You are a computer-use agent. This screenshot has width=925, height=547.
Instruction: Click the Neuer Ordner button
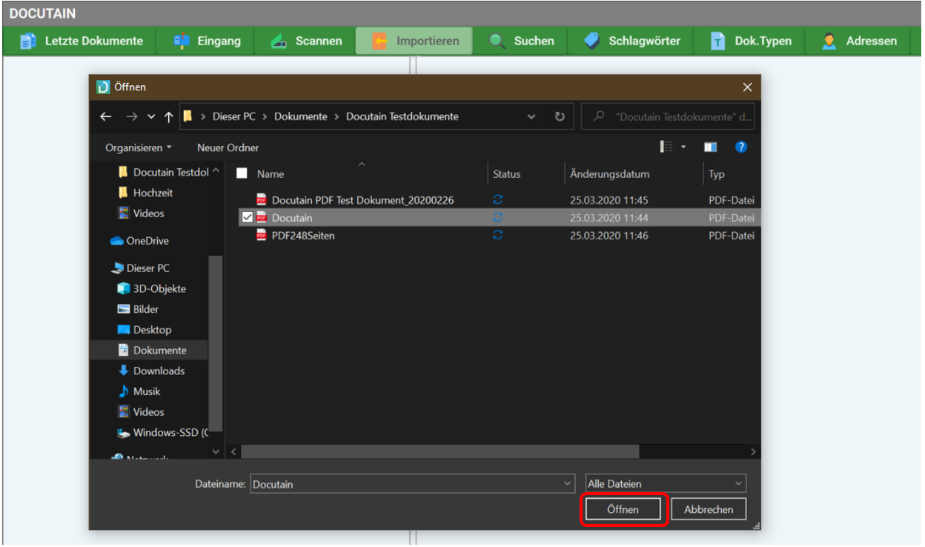click(x=228, y=147)
